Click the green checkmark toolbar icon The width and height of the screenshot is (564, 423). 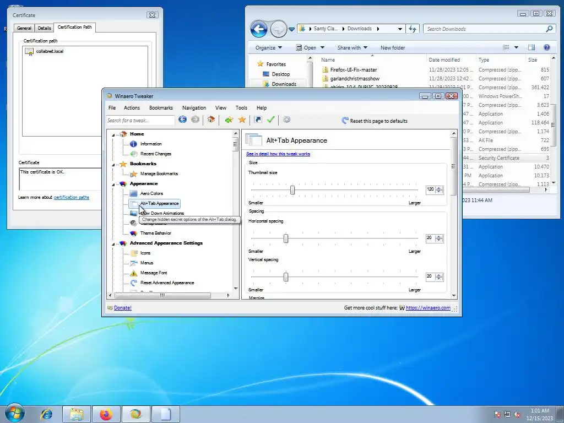(x=271, y=120)
